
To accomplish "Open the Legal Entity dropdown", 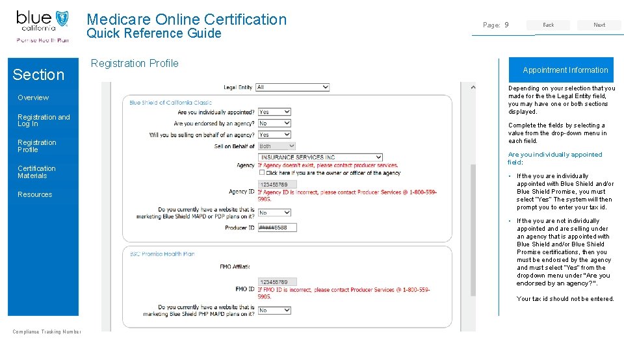I will coord(292,87).
